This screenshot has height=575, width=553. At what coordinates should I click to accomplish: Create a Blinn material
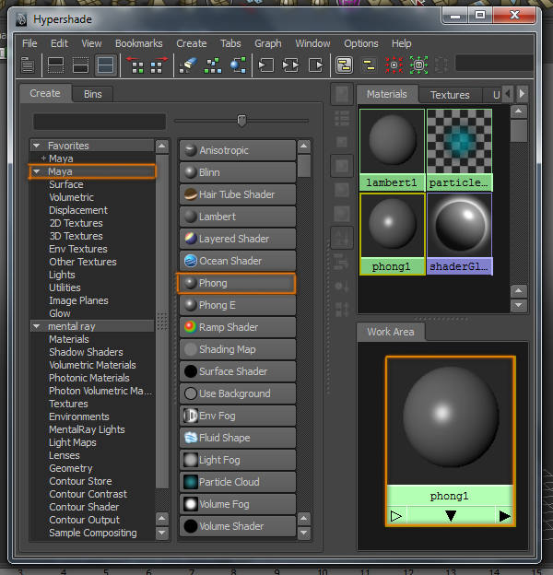pos(238,172)
